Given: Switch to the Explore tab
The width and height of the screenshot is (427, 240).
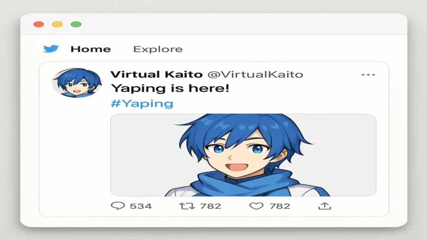Looking at the screenshot, I should coord(158,49).
